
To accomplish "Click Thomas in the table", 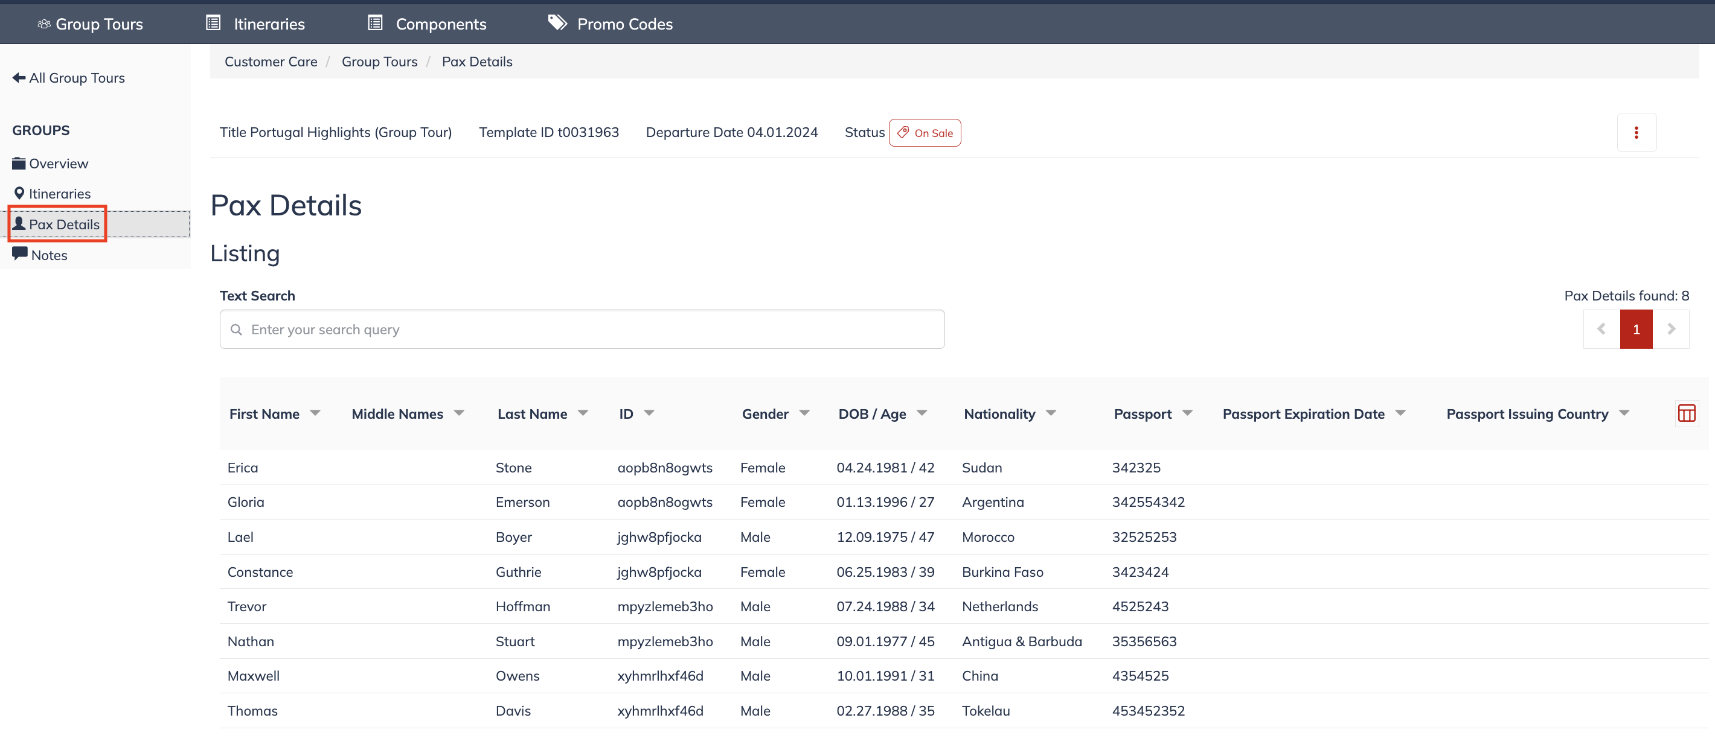I will click(x=252, y=710).
